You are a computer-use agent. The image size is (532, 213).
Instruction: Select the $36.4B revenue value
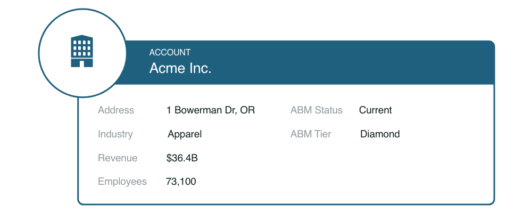(182, 158)
